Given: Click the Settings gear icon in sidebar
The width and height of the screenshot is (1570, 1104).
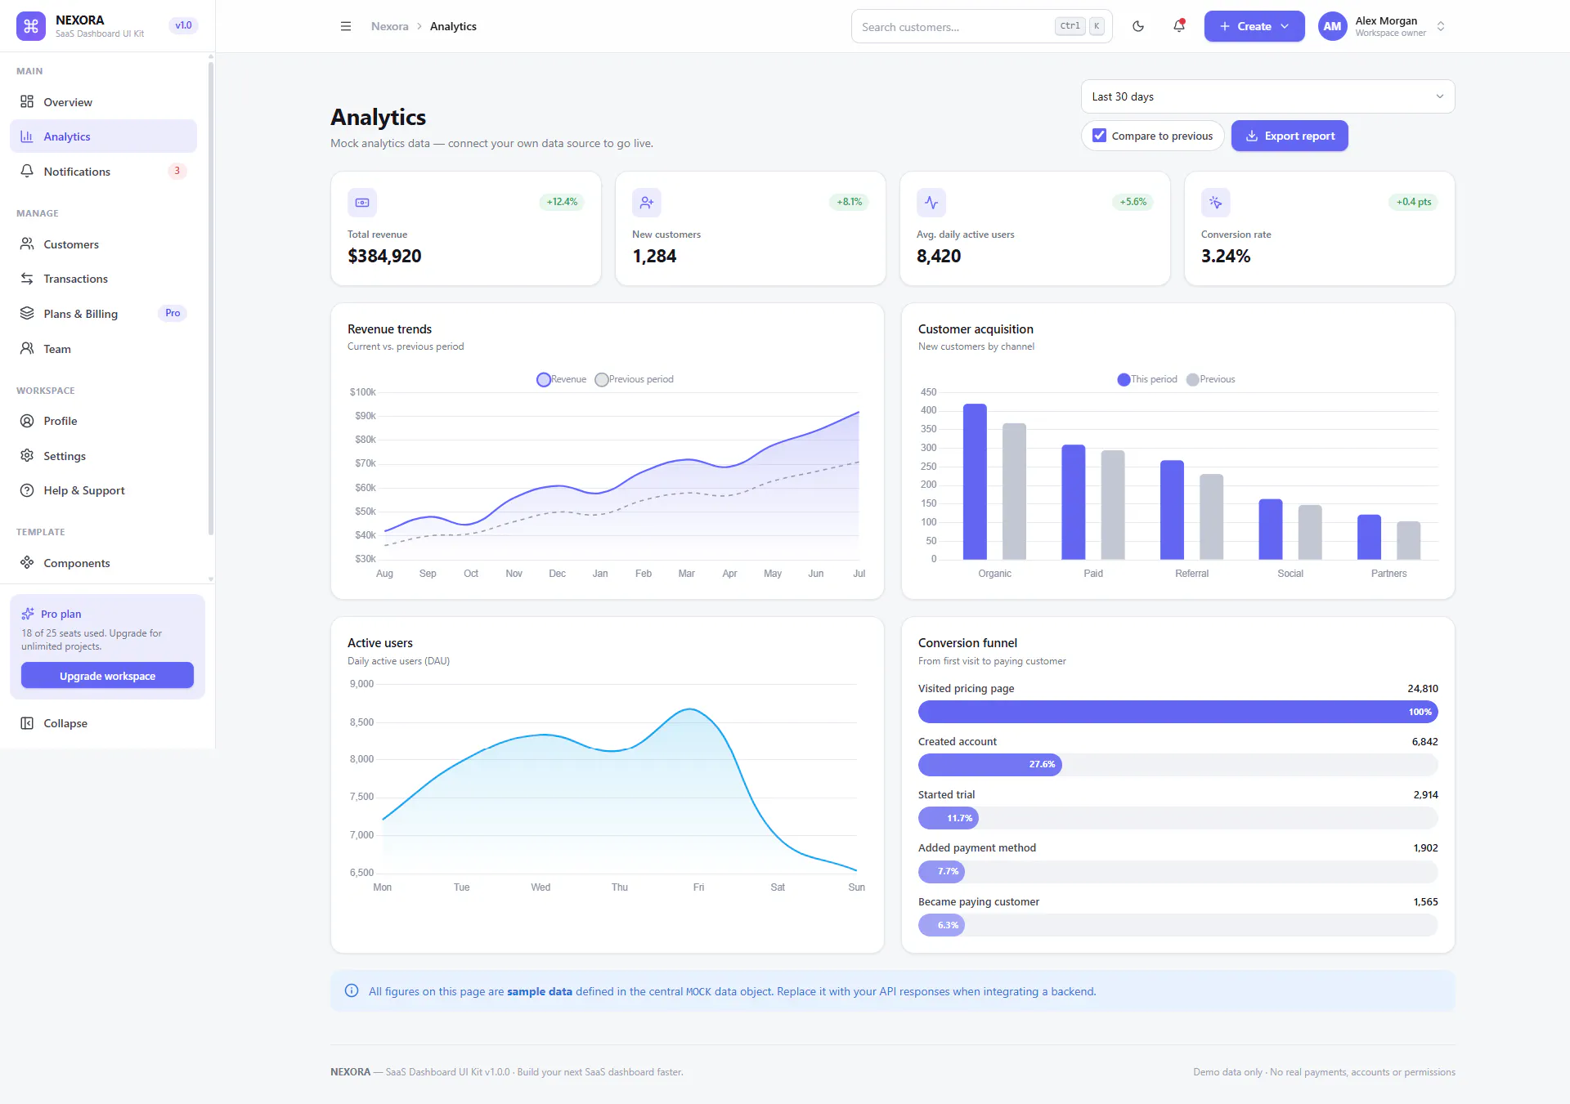Looking at the screenshot, I should click(x=27, y=455).
